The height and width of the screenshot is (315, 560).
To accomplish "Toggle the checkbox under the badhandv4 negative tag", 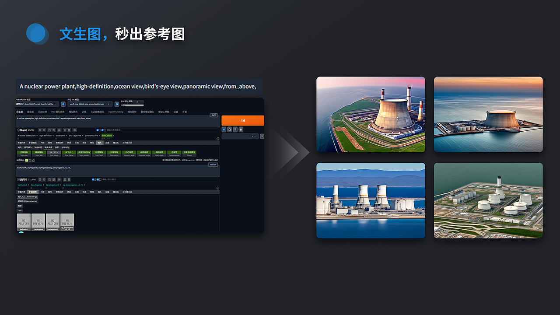I will [17, 188].
